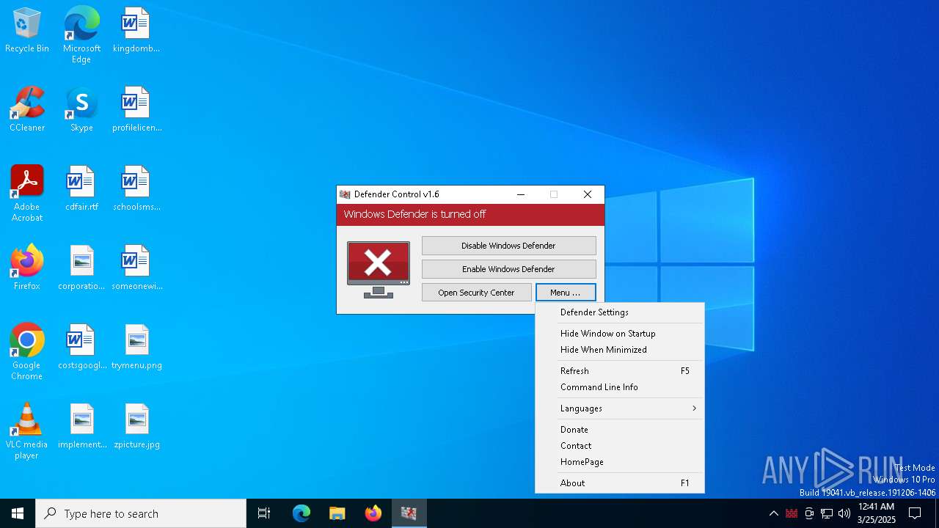Viewport: 939px width, 528px height.
Task: Click the Defender Control title bar app icon
Action: [345, 194]
